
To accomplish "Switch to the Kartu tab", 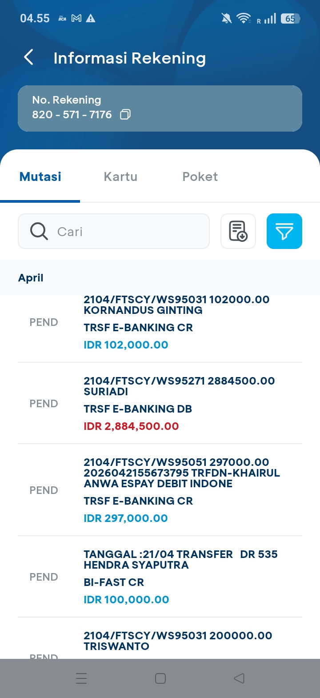I will 120,177.
